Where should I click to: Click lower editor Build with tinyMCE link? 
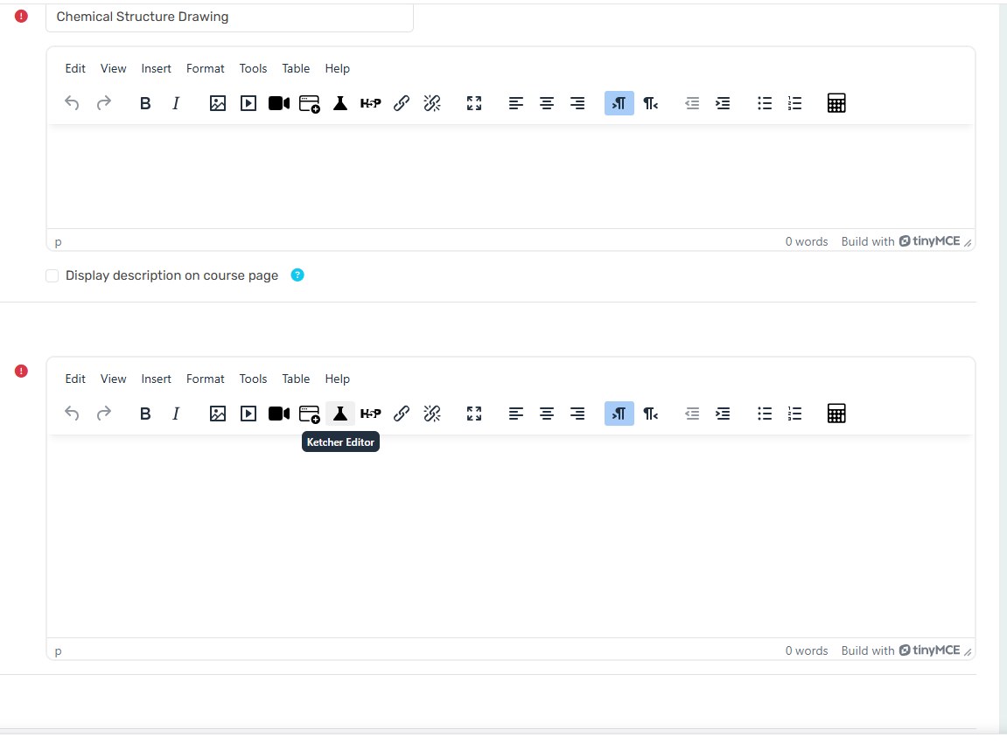click(900, 650)
